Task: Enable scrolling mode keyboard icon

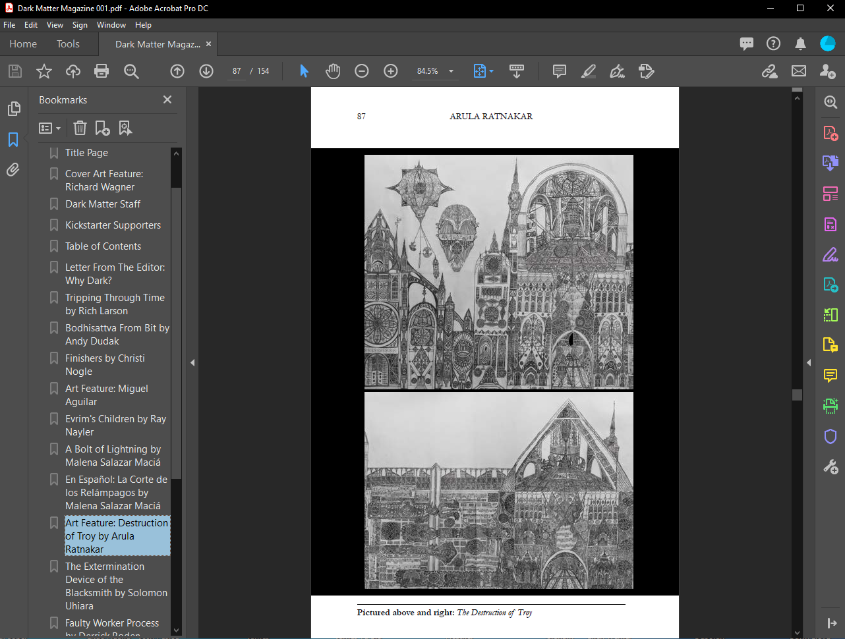Action: click(517, 71)
